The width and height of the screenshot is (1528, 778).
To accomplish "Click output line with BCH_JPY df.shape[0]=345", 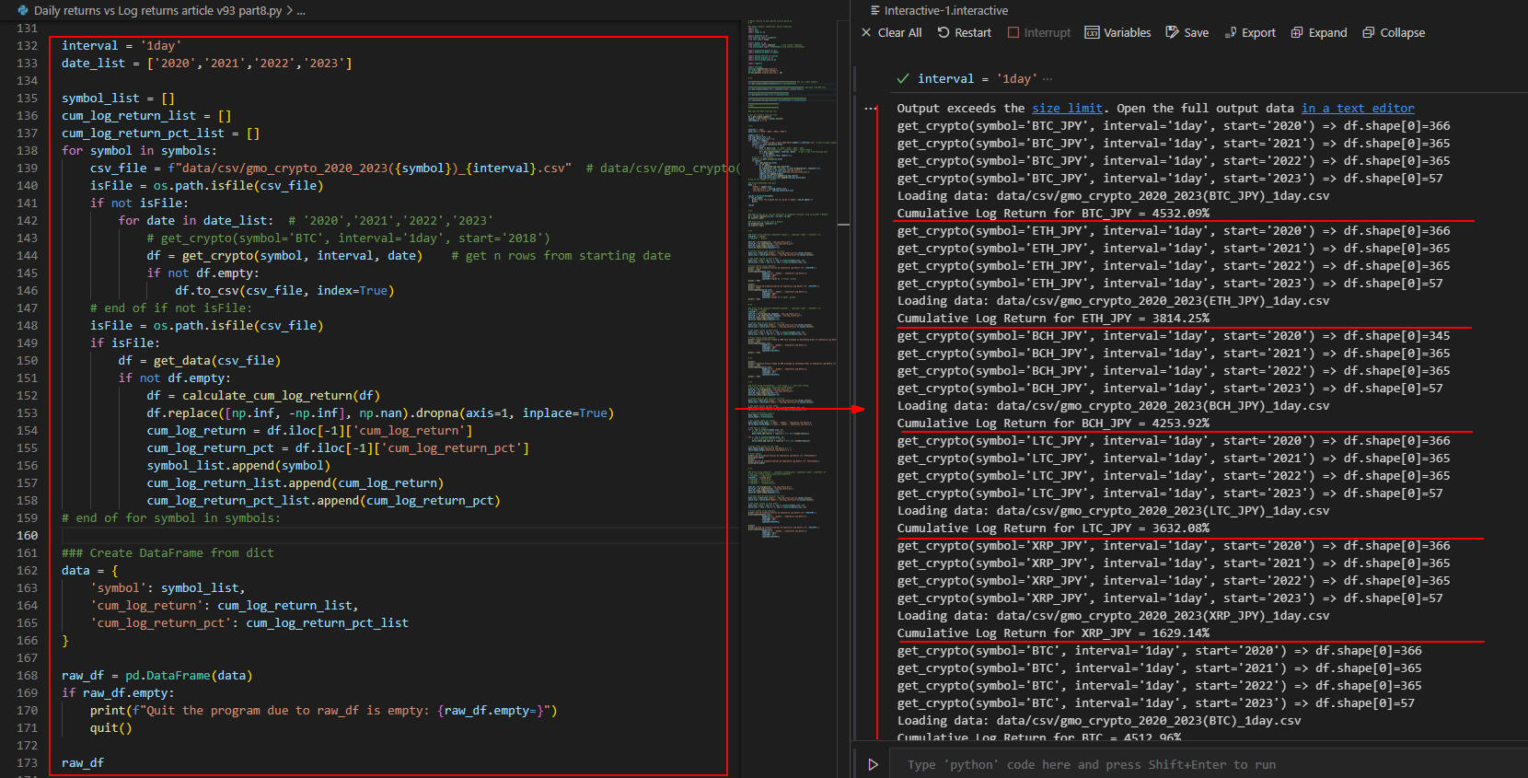I will [1174, 335].
